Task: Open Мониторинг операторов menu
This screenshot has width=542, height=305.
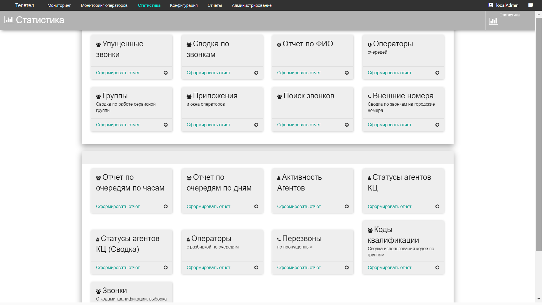Action: pos(104,5)
